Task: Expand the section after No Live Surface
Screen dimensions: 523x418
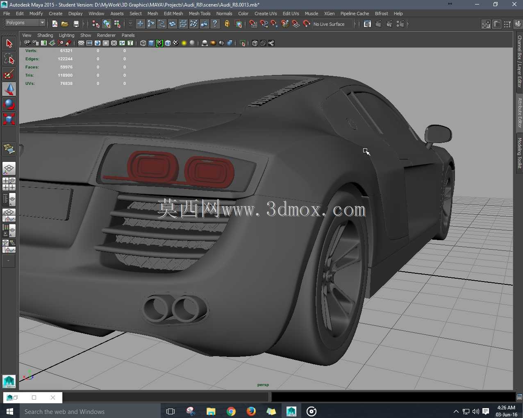Action: pos(355,24)
